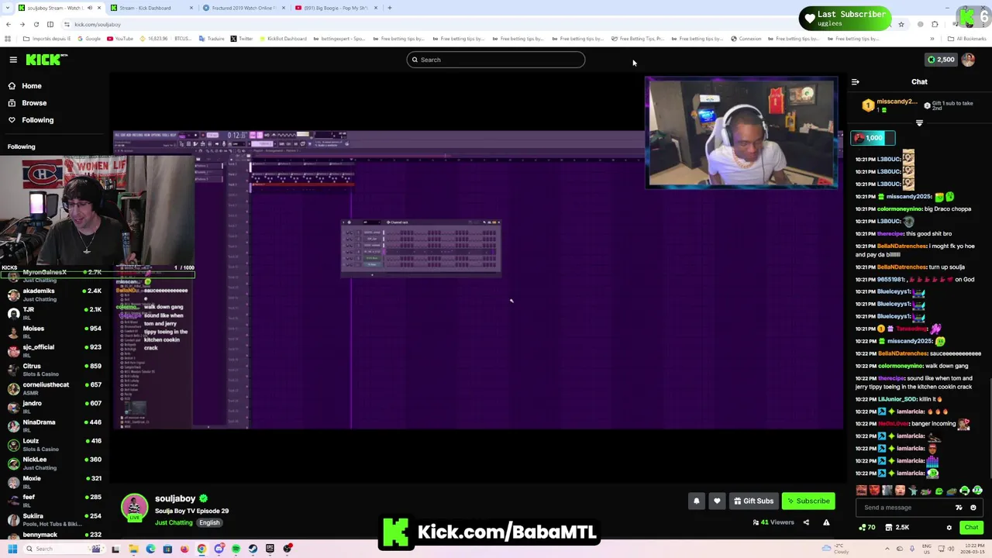Click the Gift Subs button

(753, 501)
